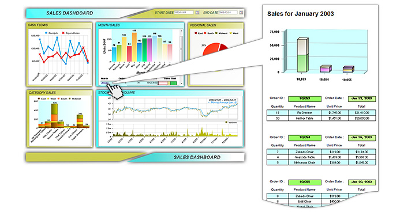Click the Month Sales scrollbar up arrow

[181, 31]
